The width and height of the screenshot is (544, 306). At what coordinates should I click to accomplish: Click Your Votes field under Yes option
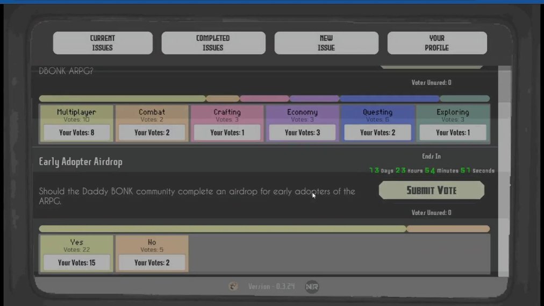coord(76,262)
